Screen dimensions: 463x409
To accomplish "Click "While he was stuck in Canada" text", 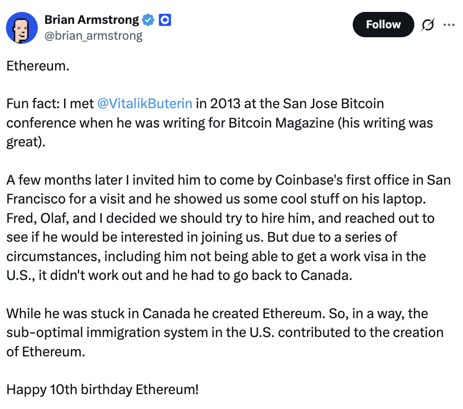I will [x=98, y=314].
